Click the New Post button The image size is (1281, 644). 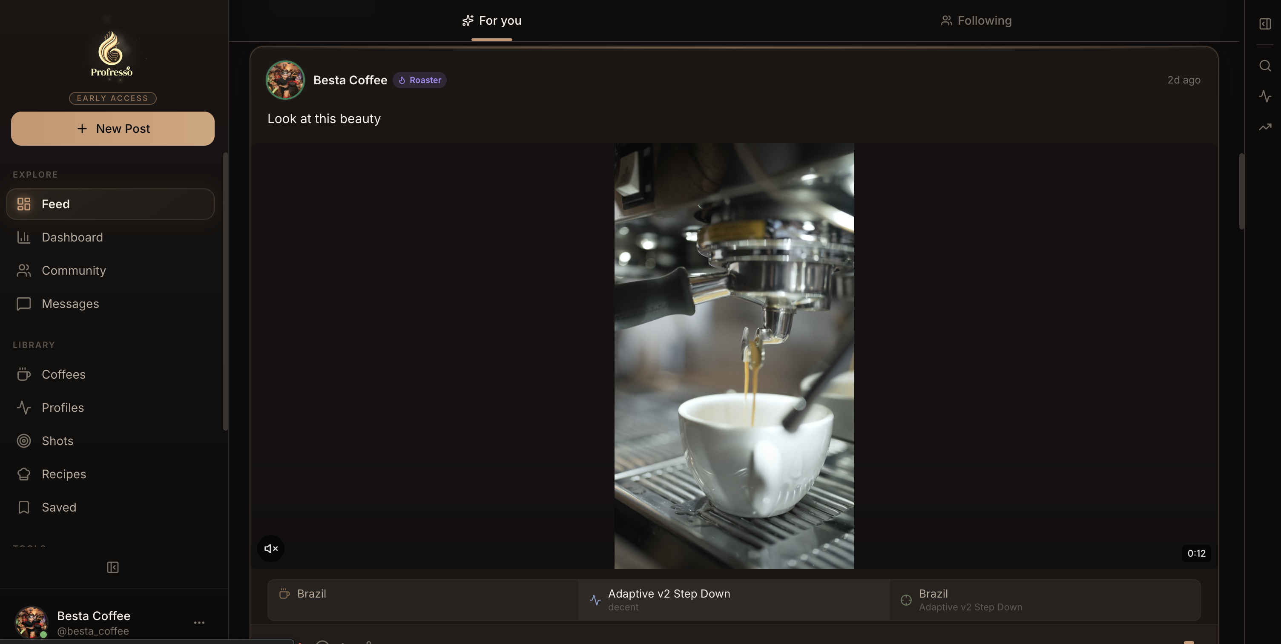tap(113, 129)
